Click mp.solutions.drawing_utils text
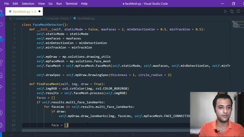This screenshot has width=244, height=137. point(87,57)
